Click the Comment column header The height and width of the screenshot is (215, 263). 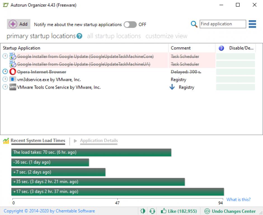coord(181,48)
